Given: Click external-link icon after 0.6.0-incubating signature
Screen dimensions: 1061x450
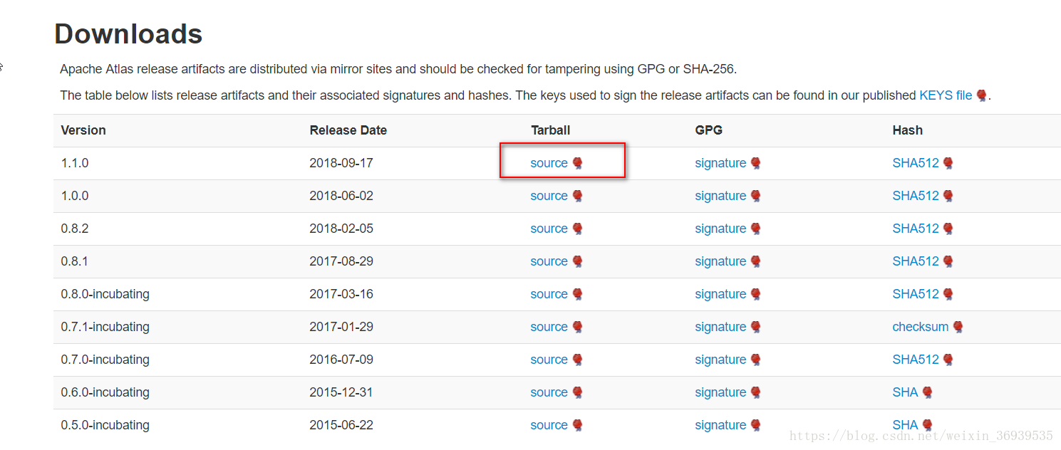Looking at the screenshot, I should pyautogui.click(x=755, y=393).
